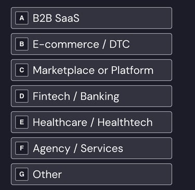Select the B2B SaaS option
This screenshot has width=195, height=190.
pyautogui.click(x=92, y=18)
